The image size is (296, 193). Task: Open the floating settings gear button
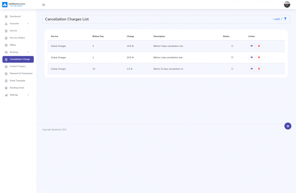tap(288, 126)
